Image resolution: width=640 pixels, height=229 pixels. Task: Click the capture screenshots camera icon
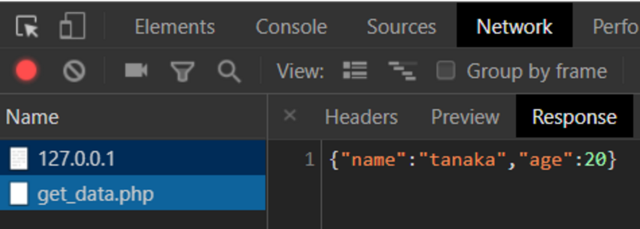(x=136, y=71)
